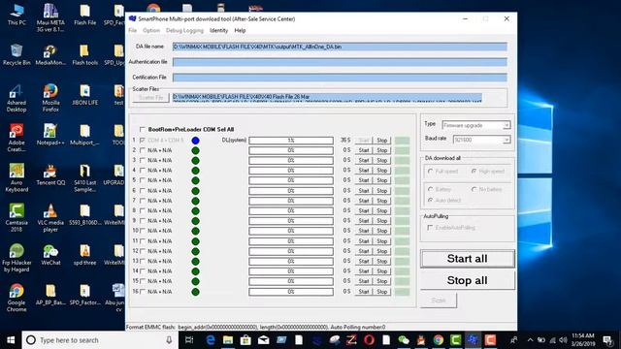Show hidden system tray icons chevron
Viewport: 621px width, 349px height.
(530, 340)
